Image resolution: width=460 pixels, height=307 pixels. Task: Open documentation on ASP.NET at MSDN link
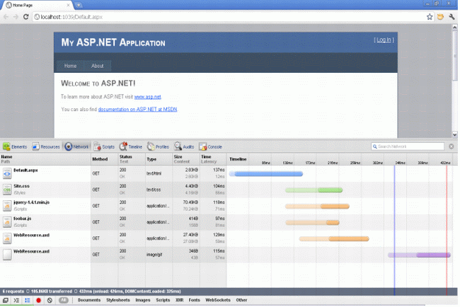(x=137, y=110)
